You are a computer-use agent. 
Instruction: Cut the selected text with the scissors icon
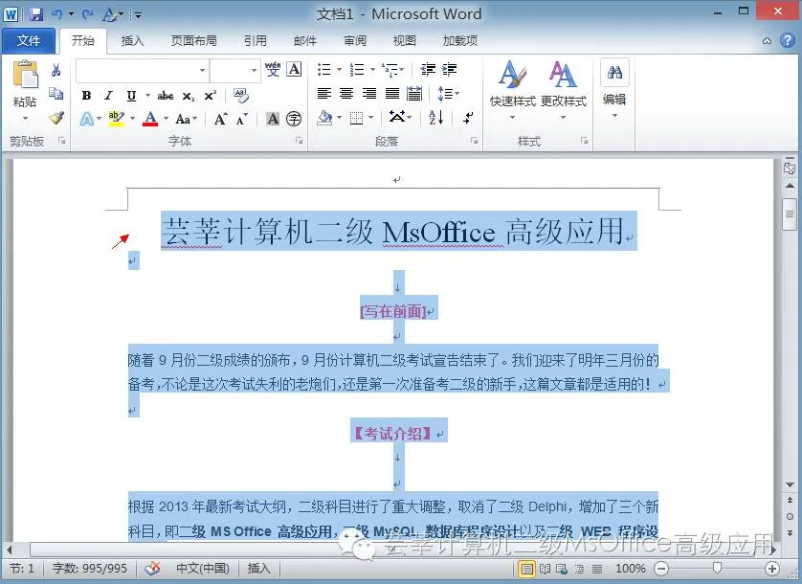coord(56,70)
